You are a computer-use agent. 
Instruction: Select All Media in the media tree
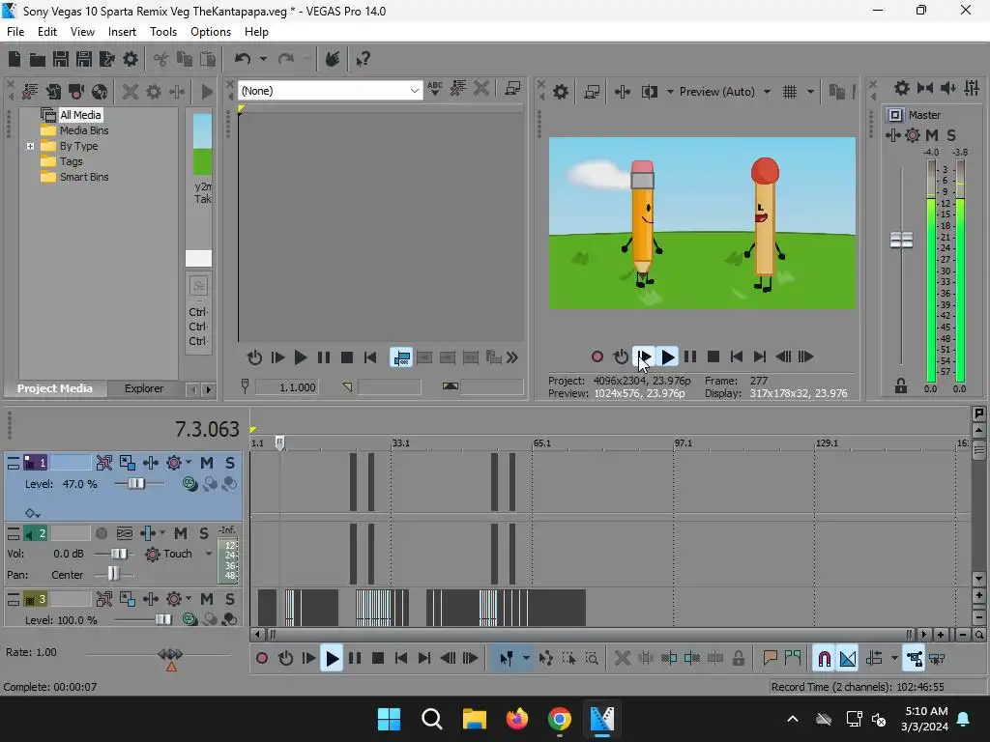point(80,115)
